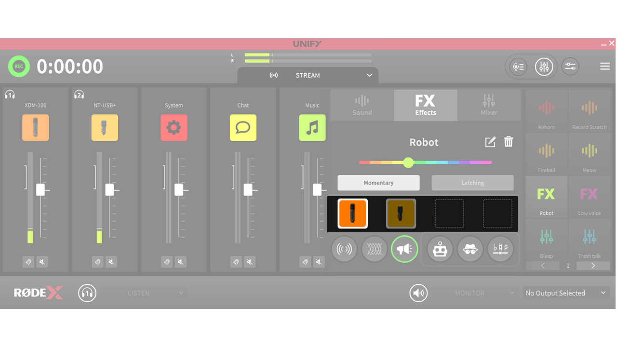Mute the Chat channel
617x347 pixels.
(x=250, y=262)
